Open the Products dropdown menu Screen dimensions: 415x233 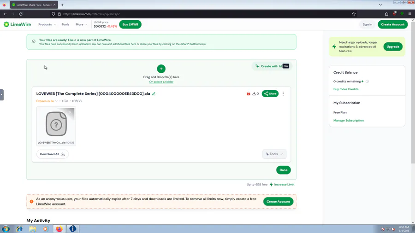click(47, 24)
